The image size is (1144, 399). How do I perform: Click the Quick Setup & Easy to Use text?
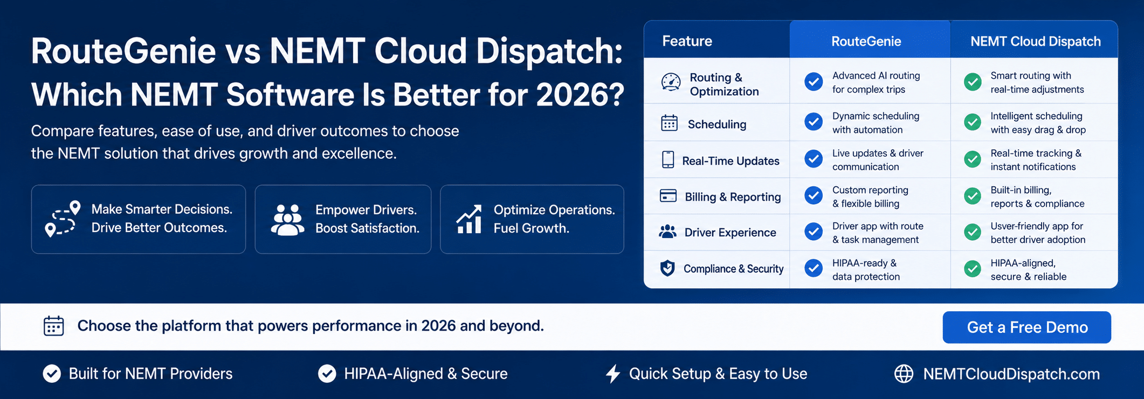click(x=718, y=374)
